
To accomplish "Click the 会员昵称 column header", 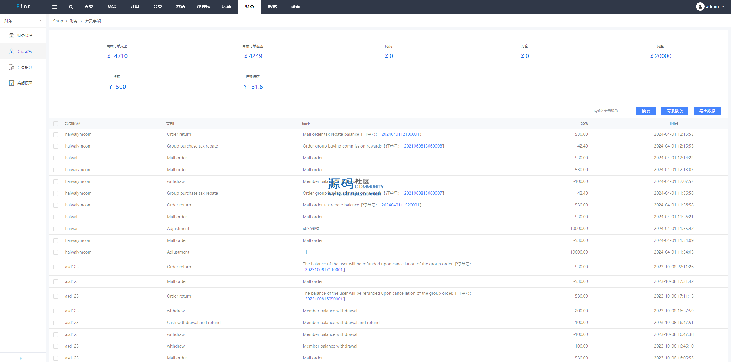I will 72,123.
